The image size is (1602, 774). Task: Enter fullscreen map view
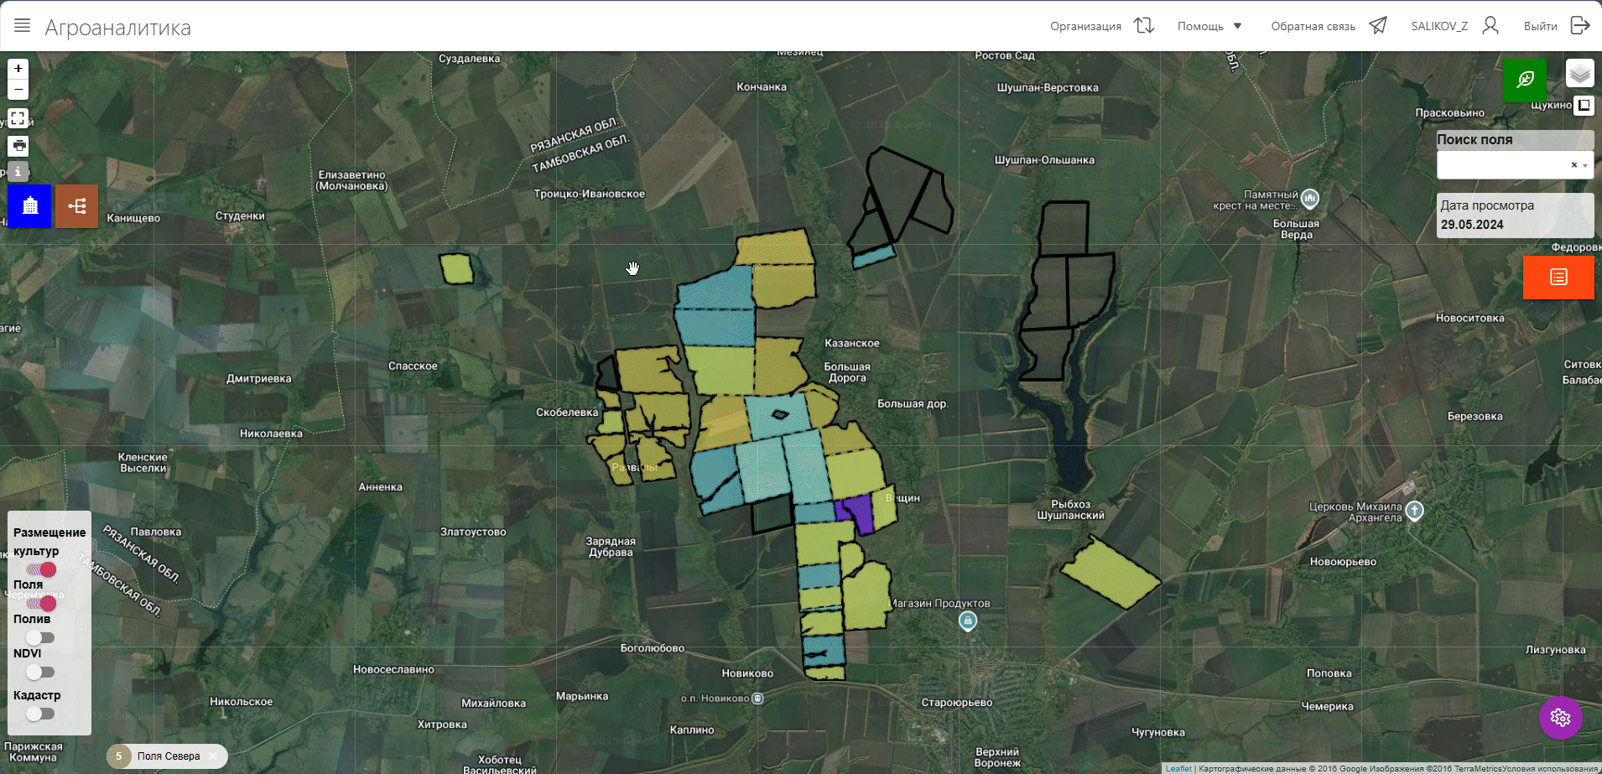coord(18,118)
